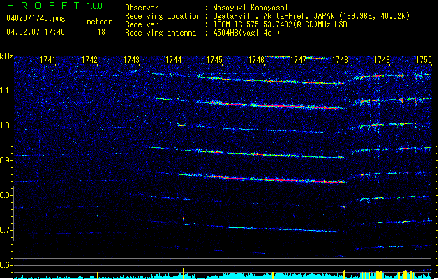
Task: Click the 1743 time marker
Action: point(131,60)
